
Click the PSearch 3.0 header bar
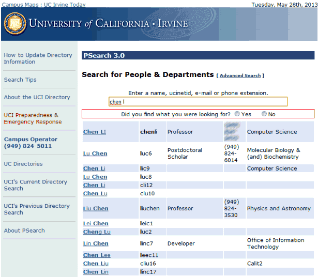198,55
